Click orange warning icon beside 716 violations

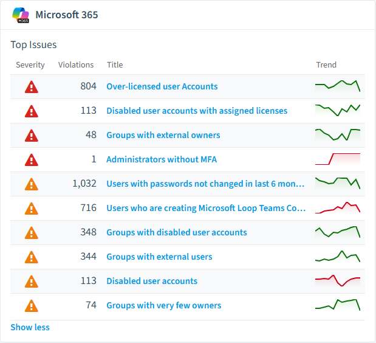(32, 209)
